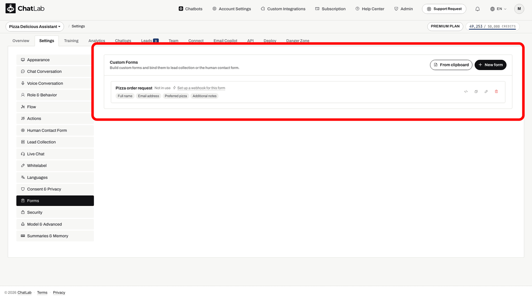Go to Chatbots in top navigation

click(x=191, y=9)
